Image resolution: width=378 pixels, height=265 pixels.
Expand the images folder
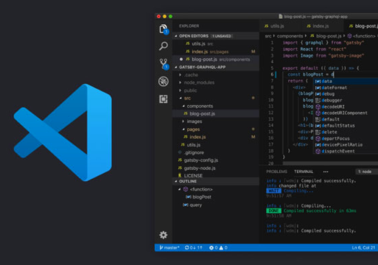tap(183, 121)
